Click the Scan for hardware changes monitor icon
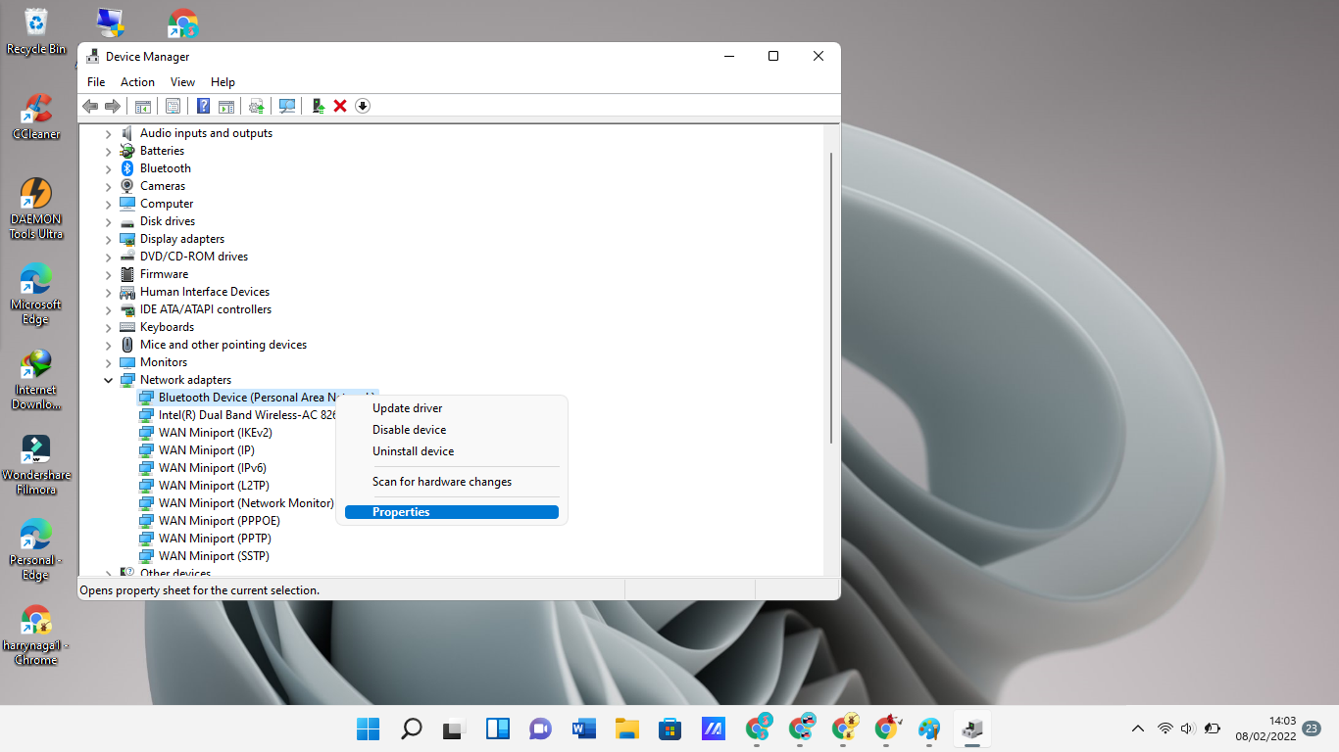 (x=287, y=106)
